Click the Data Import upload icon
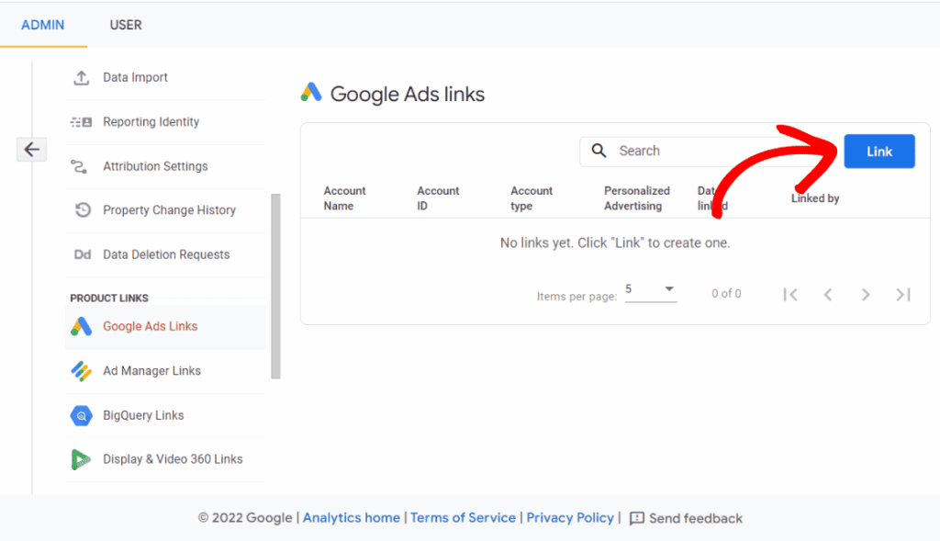940x541 pixels. point(82,77)
